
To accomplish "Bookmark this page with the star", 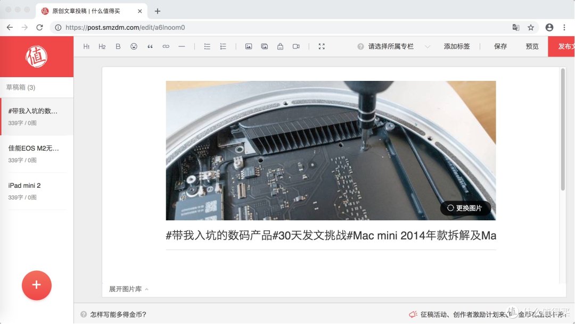I will coord(531,28).
